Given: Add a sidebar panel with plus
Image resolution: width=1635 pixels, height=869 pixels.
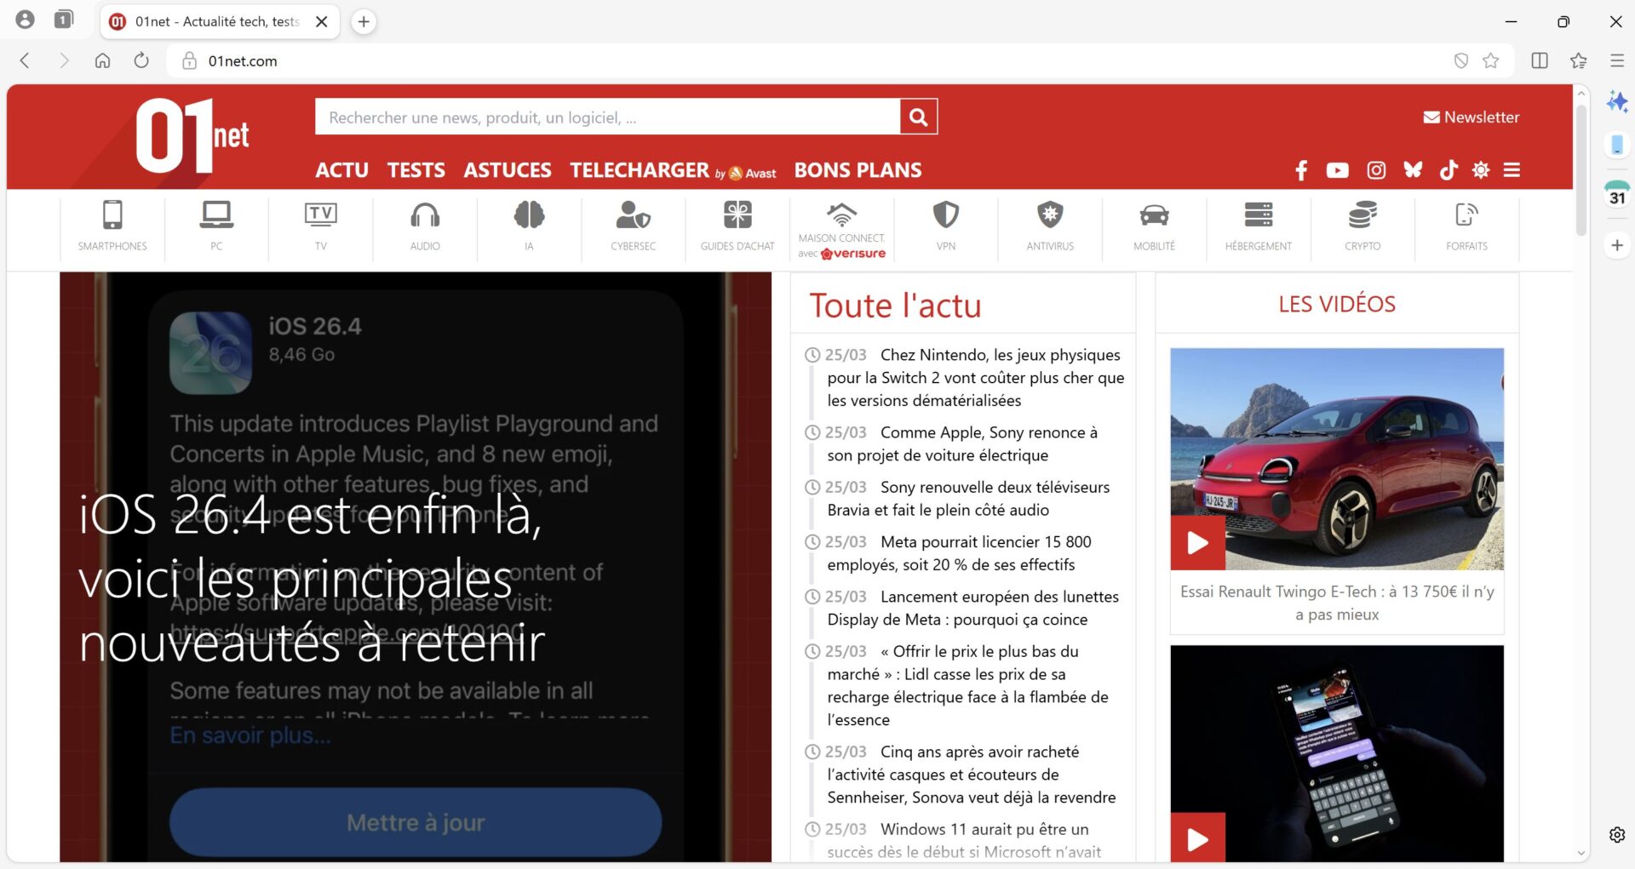Looking at the screenshot, I should coord(1617,245).
